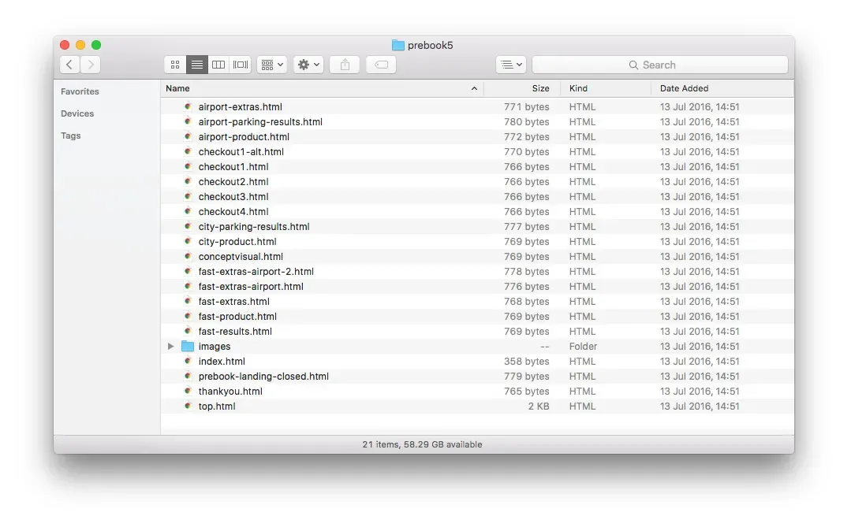Go back with the left arrow button
Viewport: 851px width, 531px height.
pyautogui.click(x=69, y=65)
